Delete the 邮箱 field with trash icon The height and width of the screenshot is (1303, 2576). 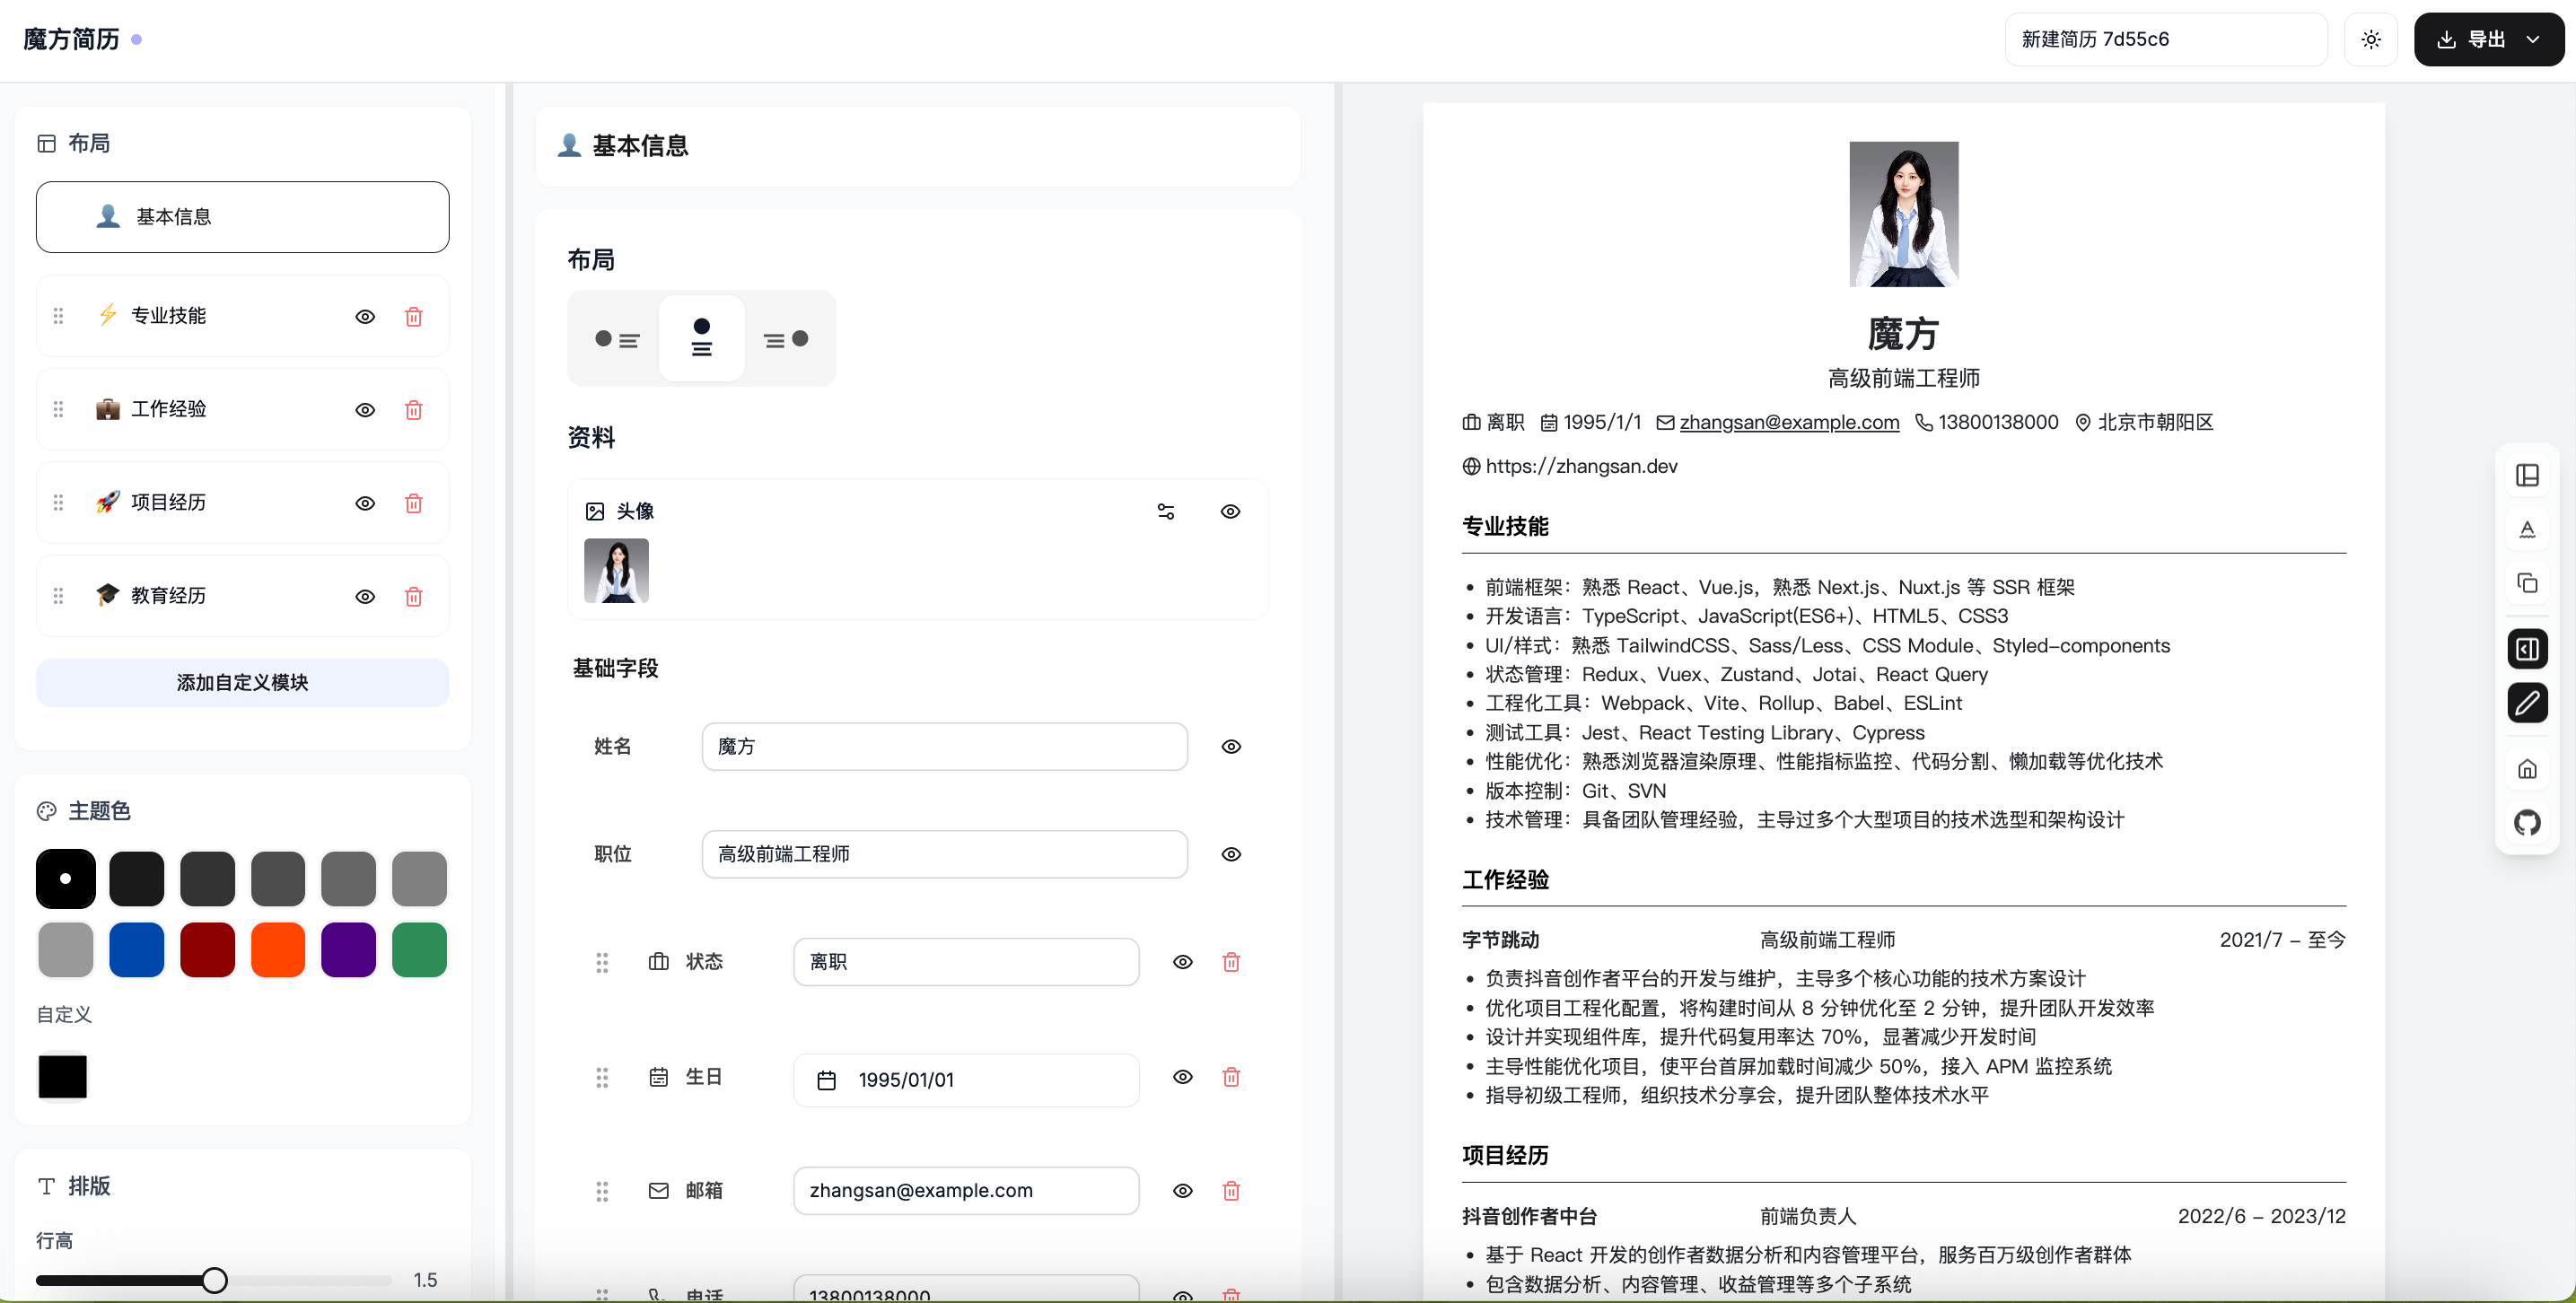point(1231,1191)
